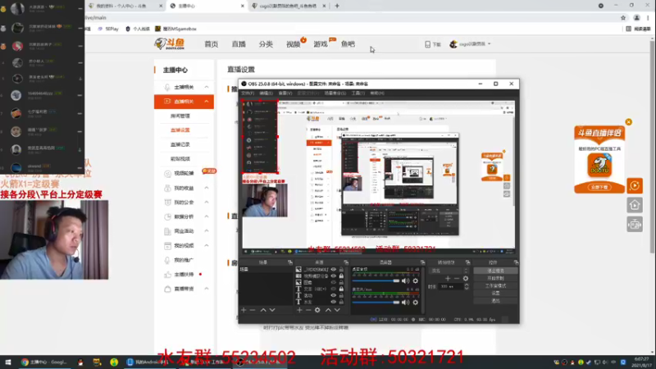Move the scene up with the up arrow
This screenshot has height=369, width=656.
coord(263,310)
